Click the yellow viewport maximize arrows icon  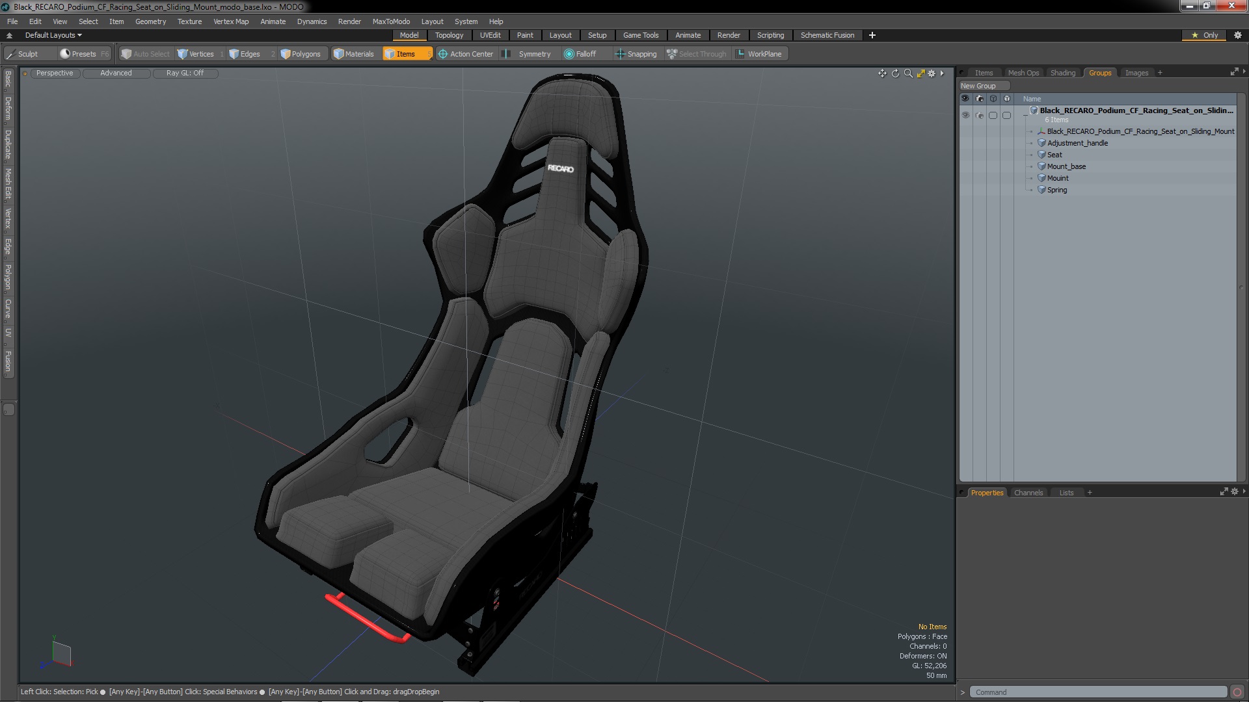(x=920, y=73)
